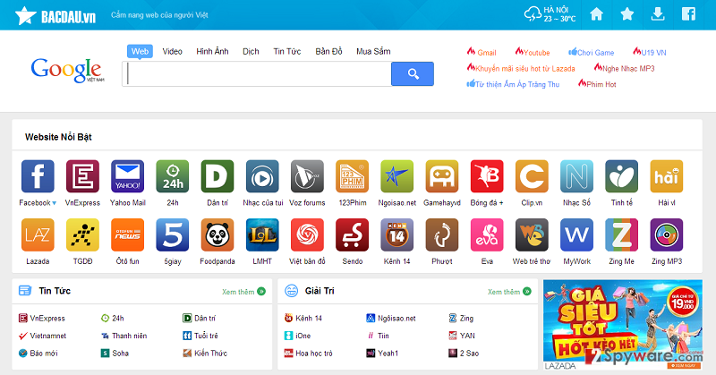Open the Thanh niên news link

[x=124, y=336]
